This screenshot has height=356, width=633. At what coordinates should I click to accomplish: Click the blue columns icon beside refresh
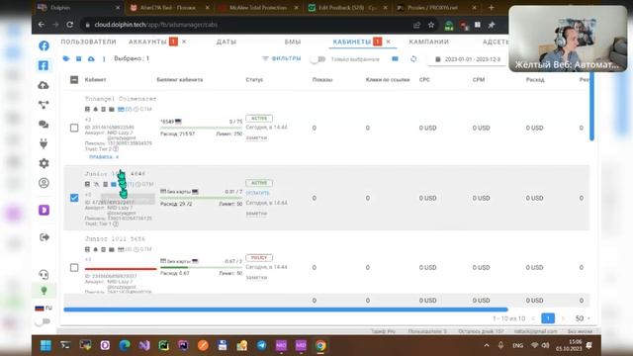click(x=395, y=59)
